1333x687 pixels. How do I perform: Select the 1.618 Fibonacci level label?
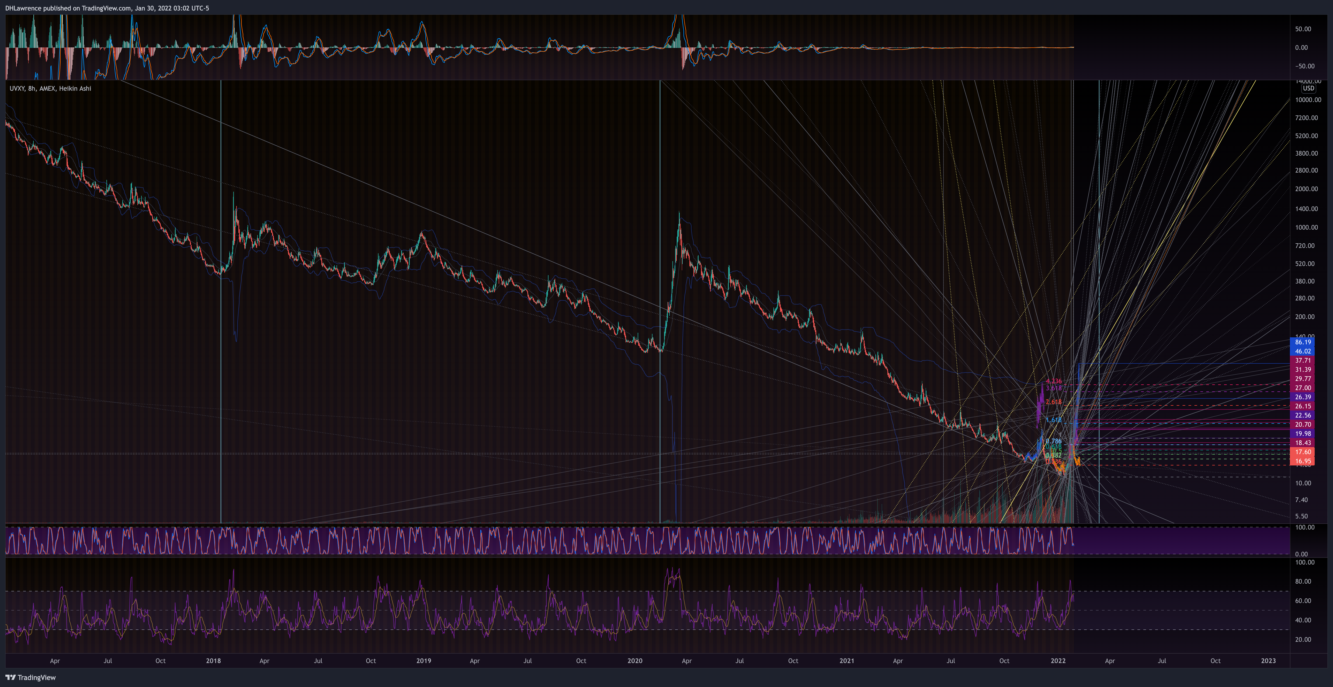tap(1054, 420)
